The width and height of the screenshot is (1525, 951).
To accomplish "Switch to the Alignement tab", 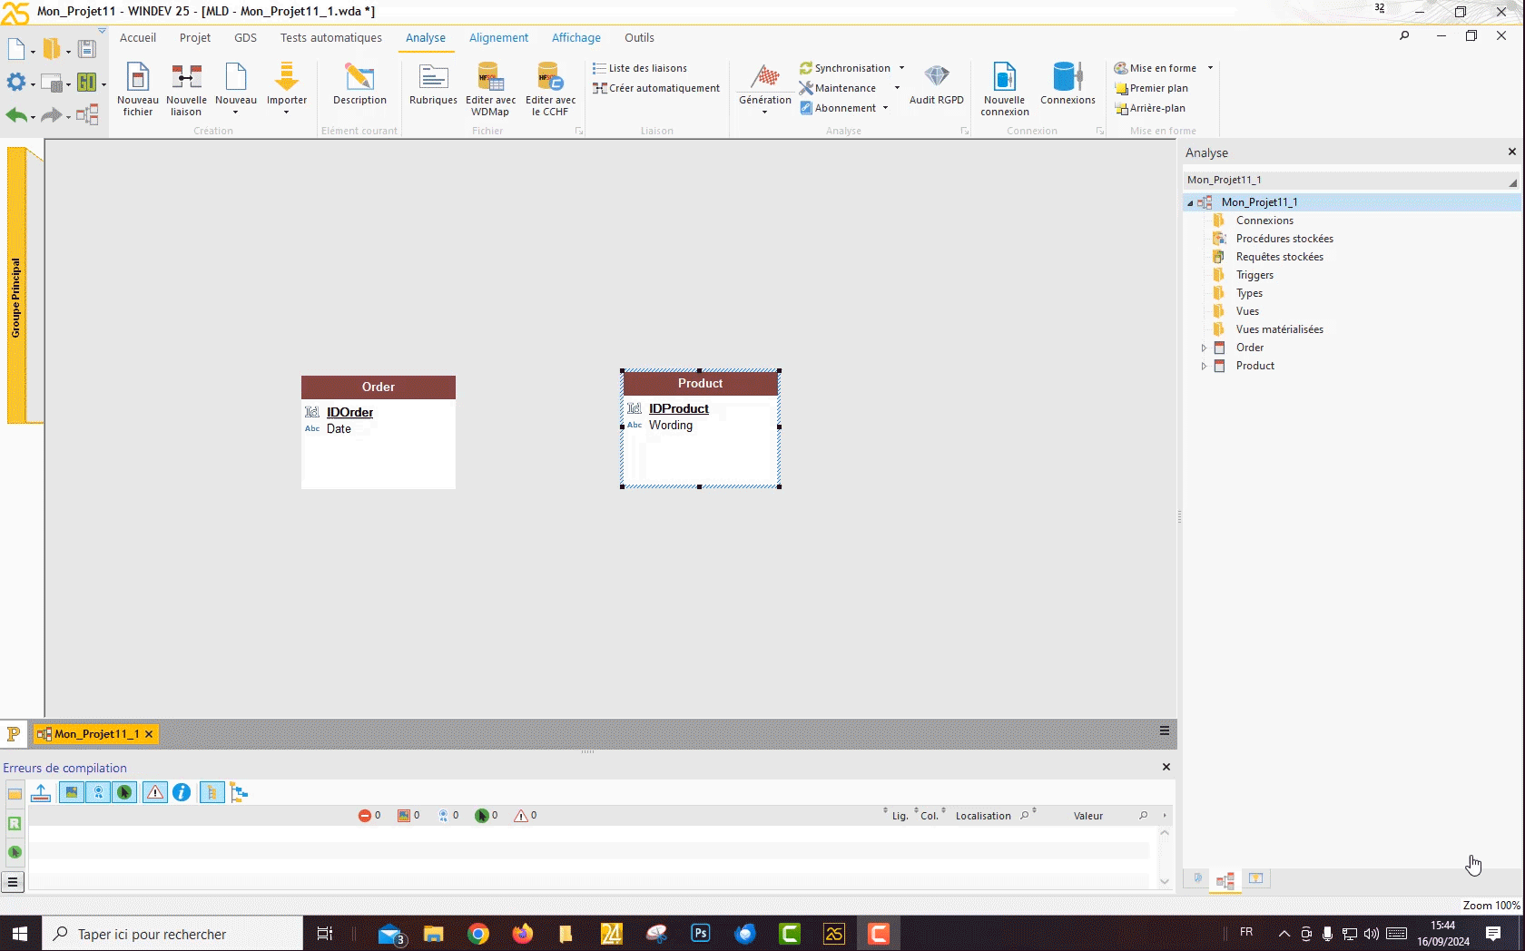I will (498, 38).
